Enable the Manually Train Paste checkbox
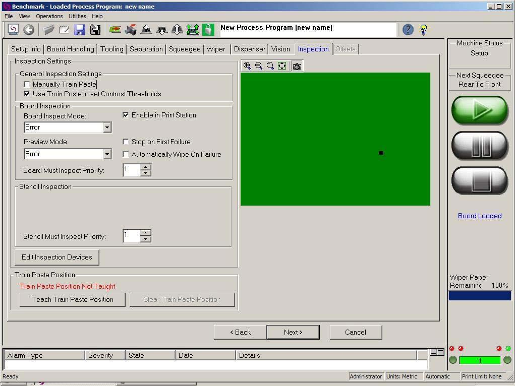Image resolution: width=515 pixels, height=386 pixels. [27, 85]
